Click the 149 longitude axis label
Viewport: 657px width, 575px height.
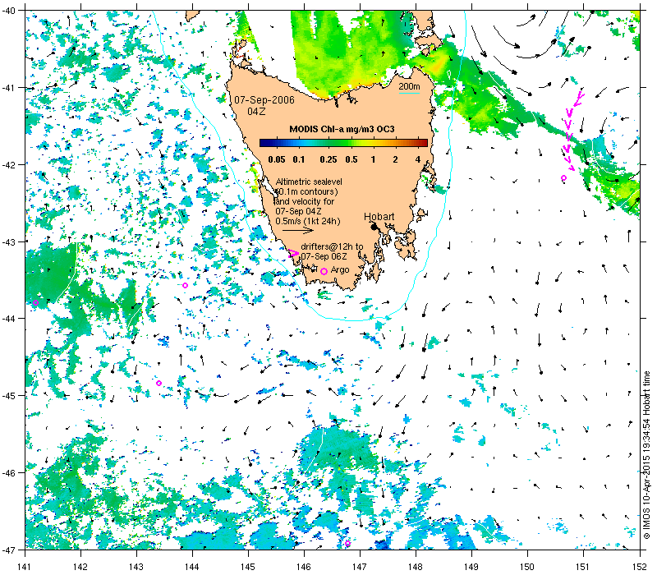(471, 567)
